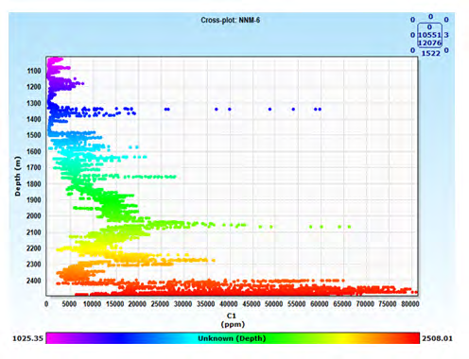Image resolution: width=469 pixels, height=359 pixels.
Task: Click the number 3 right of the counter box
Action: pos(446,35)
